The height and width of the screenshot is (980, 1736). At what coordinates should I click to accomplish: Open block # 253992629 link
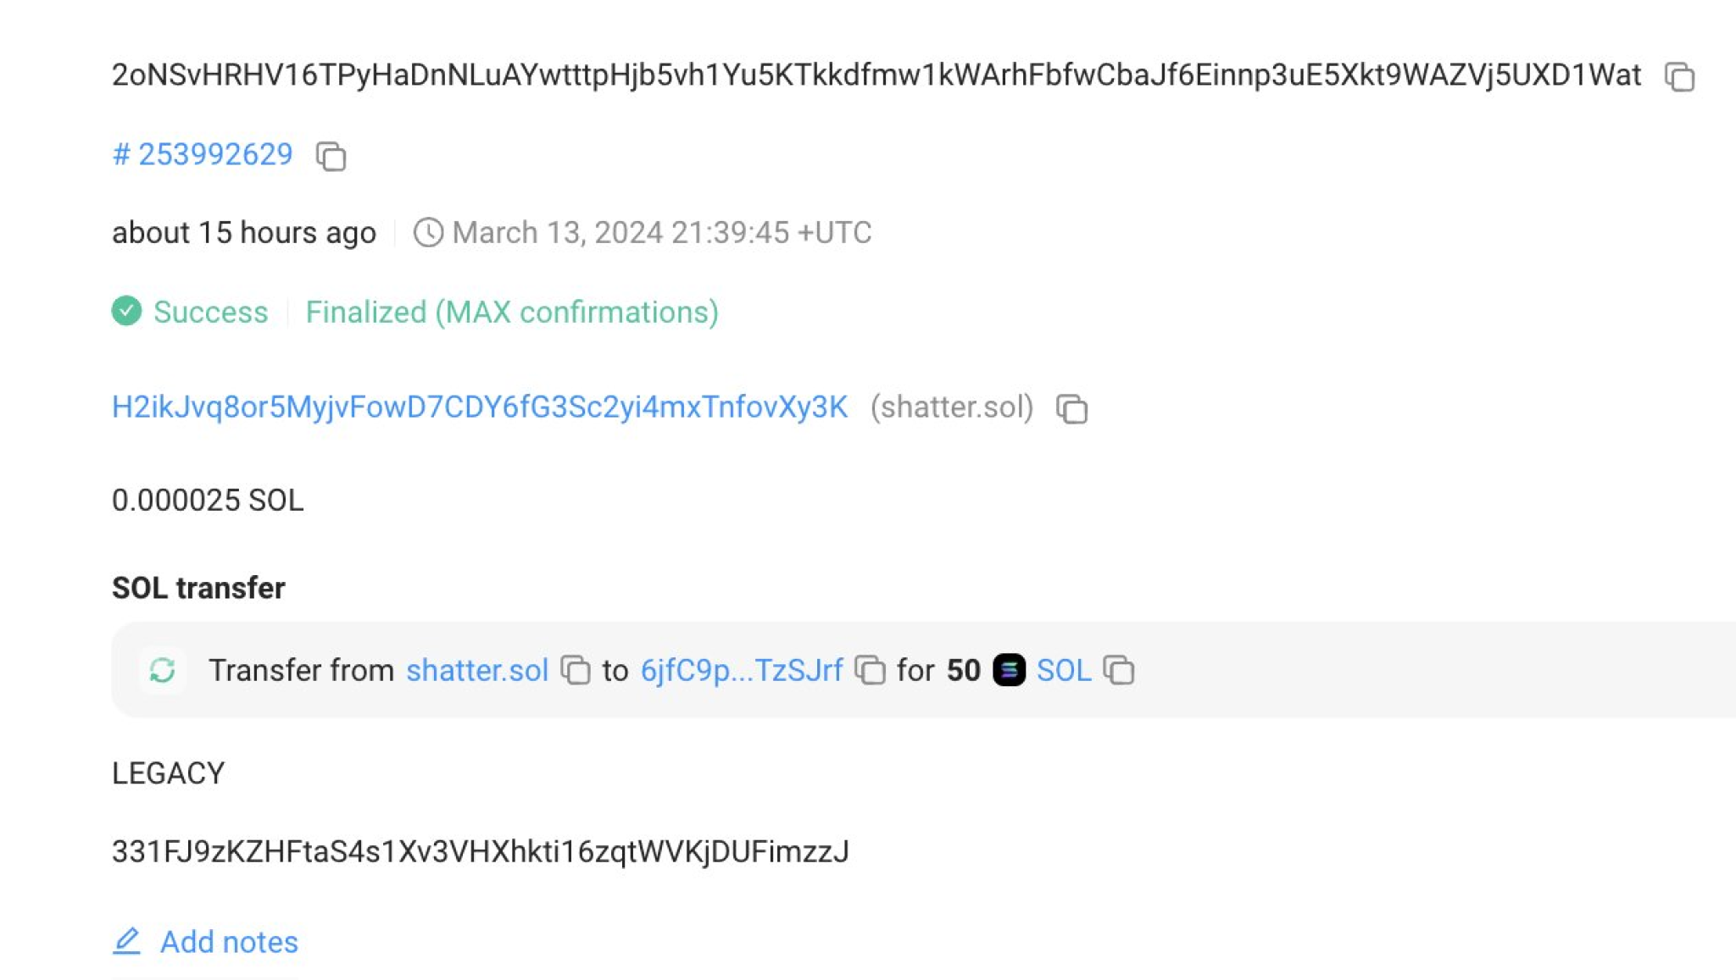(x=203, y=154)
